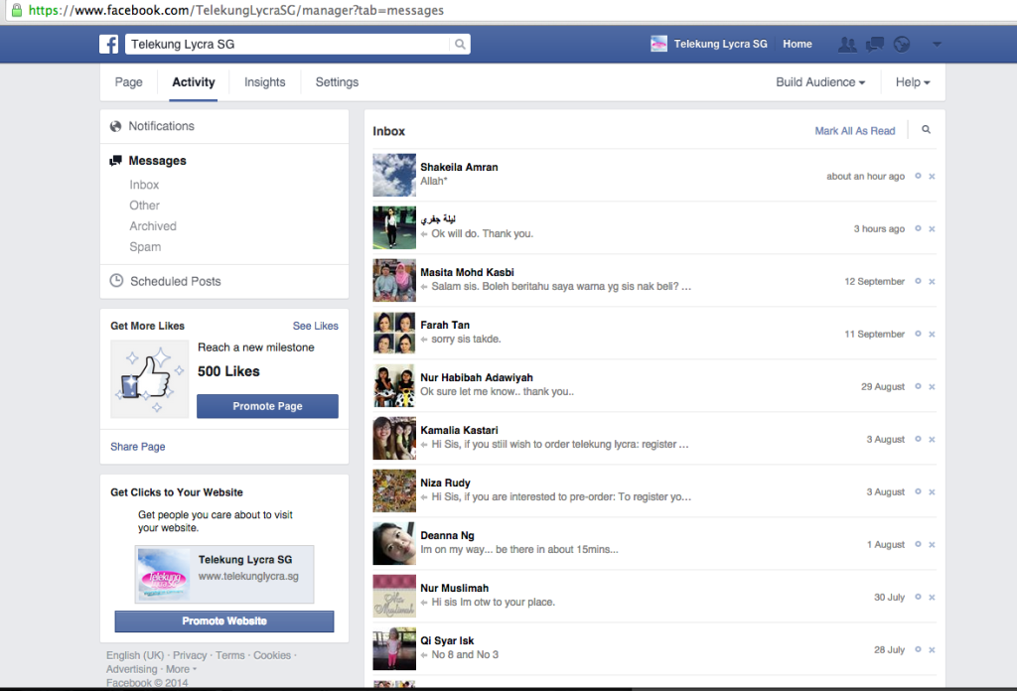Toggle unread mark for Niza Rudy
This screenshot has width=1017, height=691.
[x=918, y=491]
